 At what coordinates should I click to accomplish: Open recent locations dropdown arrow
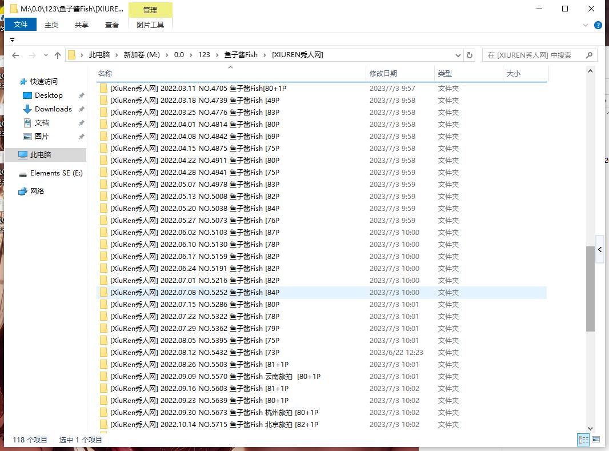pyautogui.click(x=46, y=55)
